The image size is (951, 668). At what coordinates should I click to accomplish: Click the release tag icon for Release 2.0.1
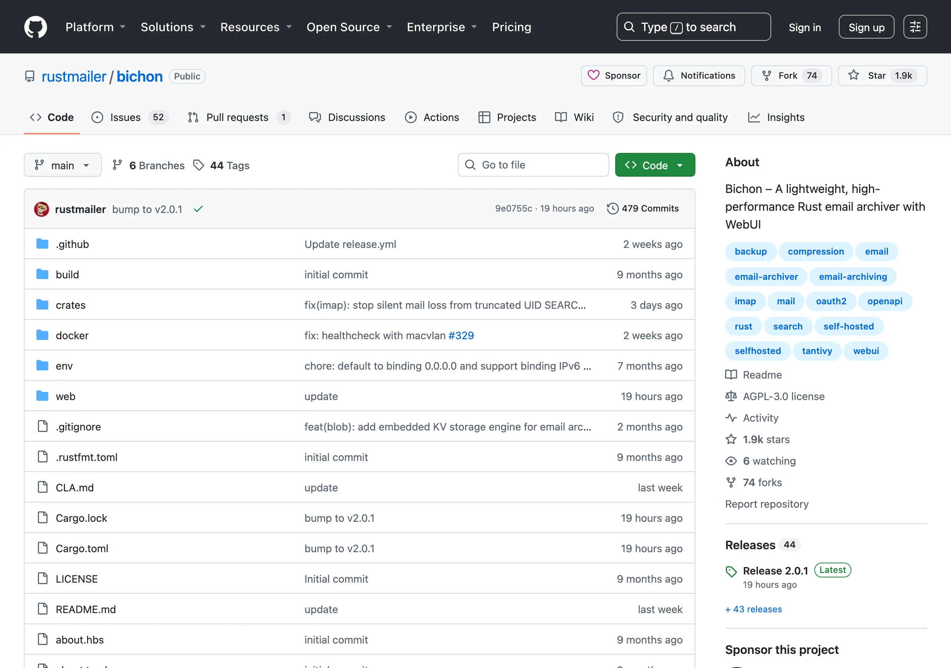click(x=731, y=572)
